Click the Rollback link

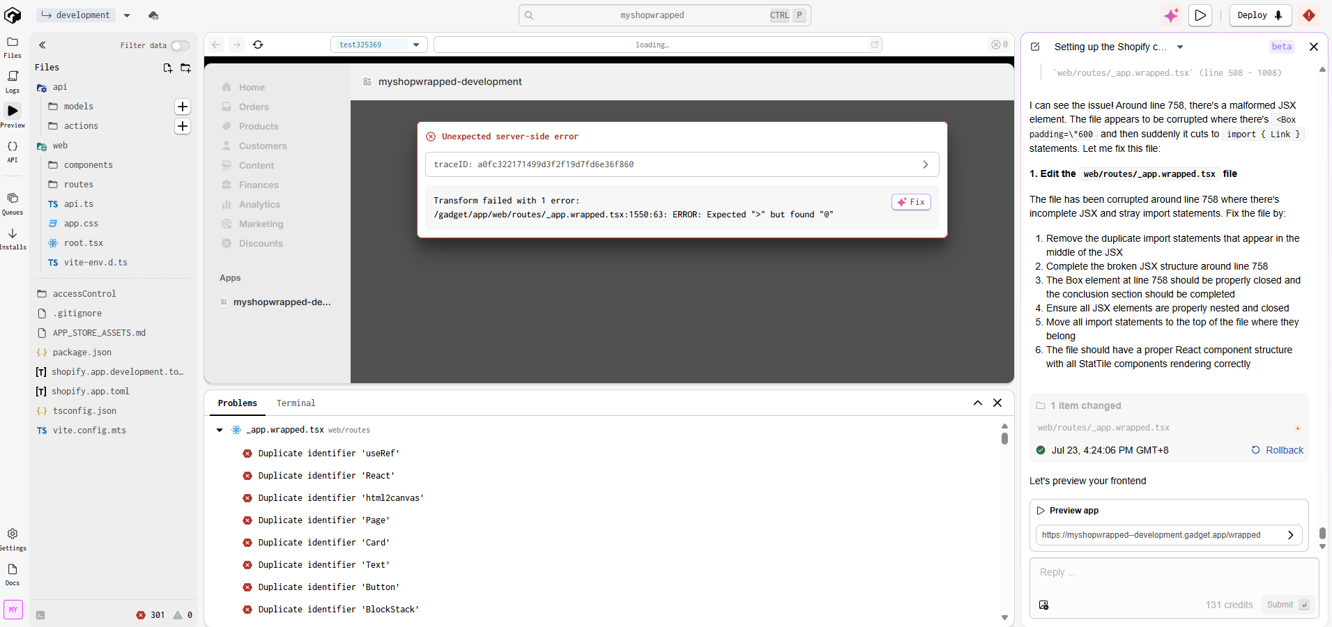click(1277, 450)
